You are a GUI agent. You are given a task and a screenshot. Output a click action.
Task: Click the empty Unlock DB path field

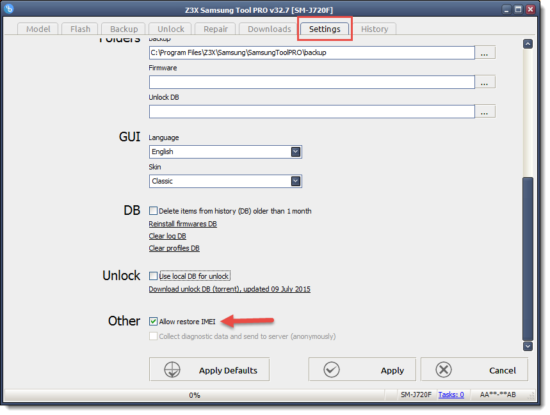pos(312,112)
